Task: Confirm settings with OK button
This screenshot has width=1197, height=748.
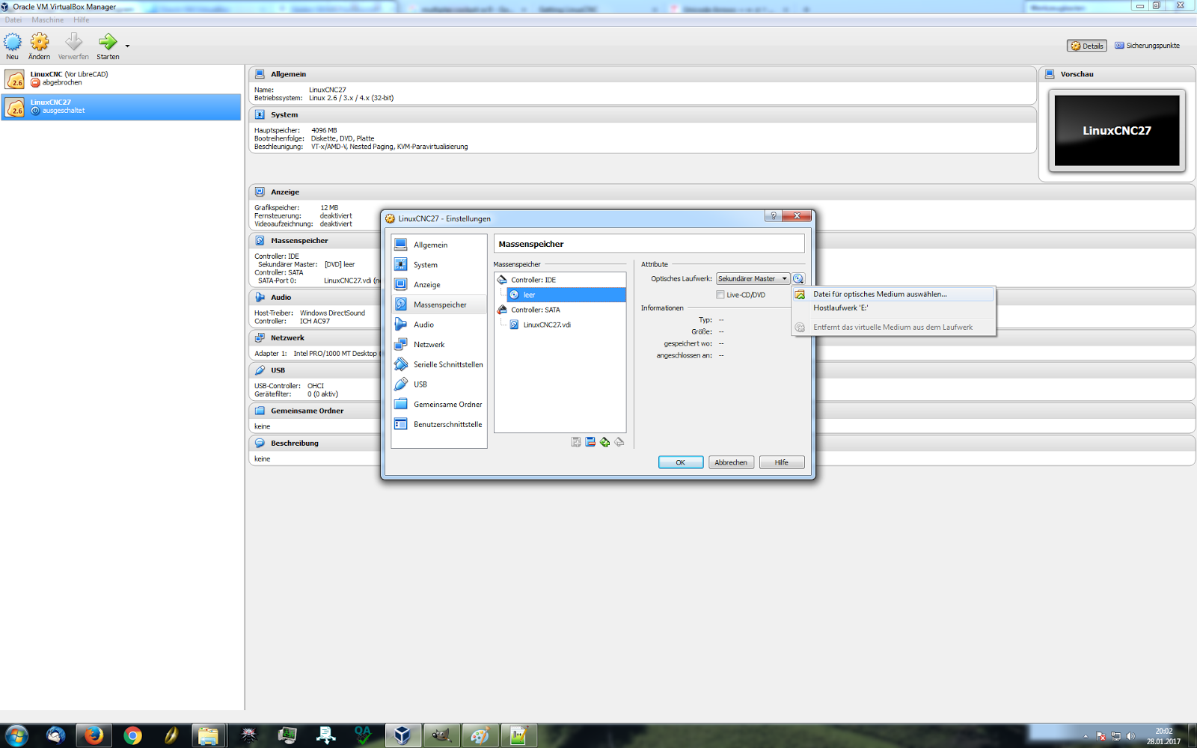Action: (681, 462)
